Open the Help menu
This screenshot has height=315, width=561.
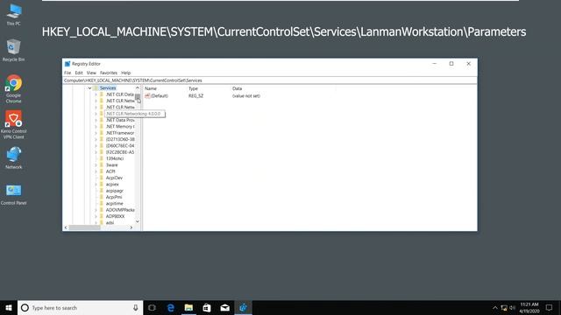pos(125,73)
